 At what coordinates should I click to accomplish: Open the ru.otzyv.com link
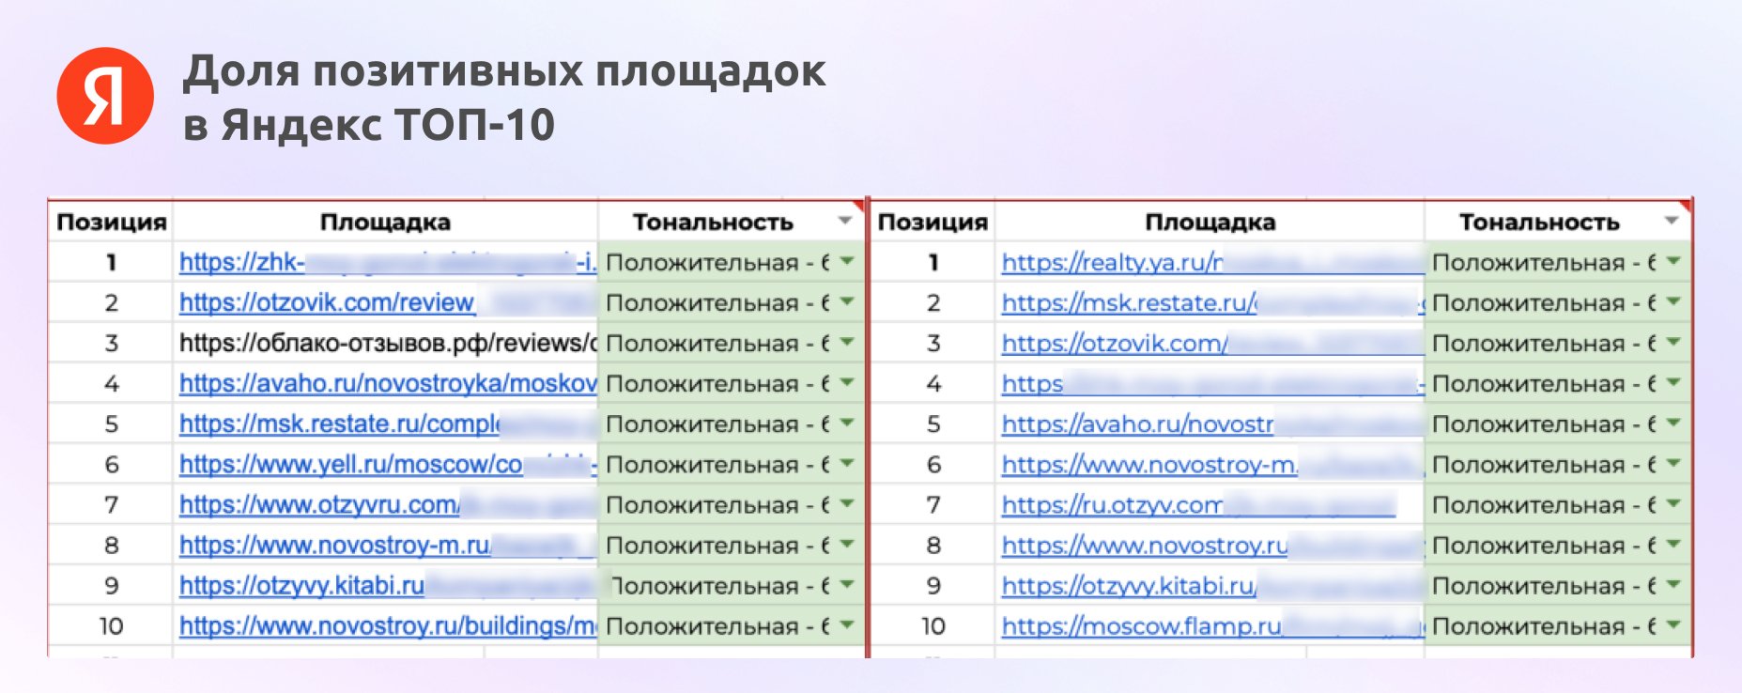point(1113,504)
